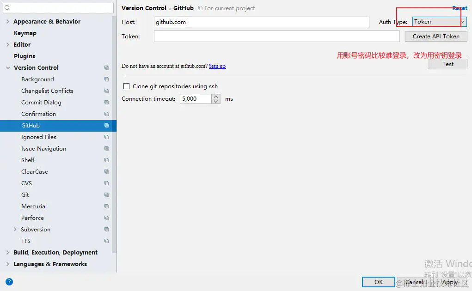Click project-level icon on GitHub row

[x=106, y=125]
